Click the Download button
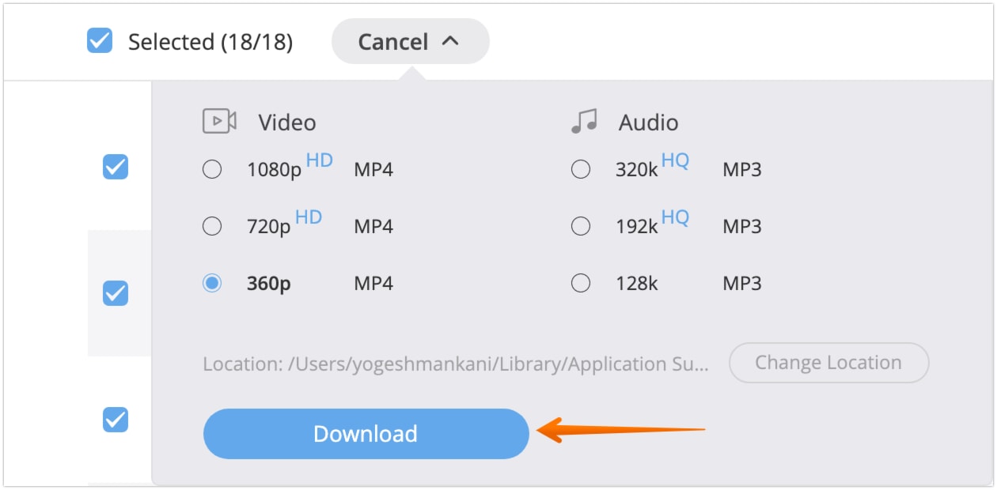This screenshot has height=490, width=997. coord(366,433)
